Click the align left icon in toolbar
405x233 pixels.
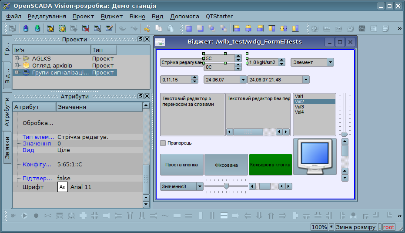click(237, 29)
